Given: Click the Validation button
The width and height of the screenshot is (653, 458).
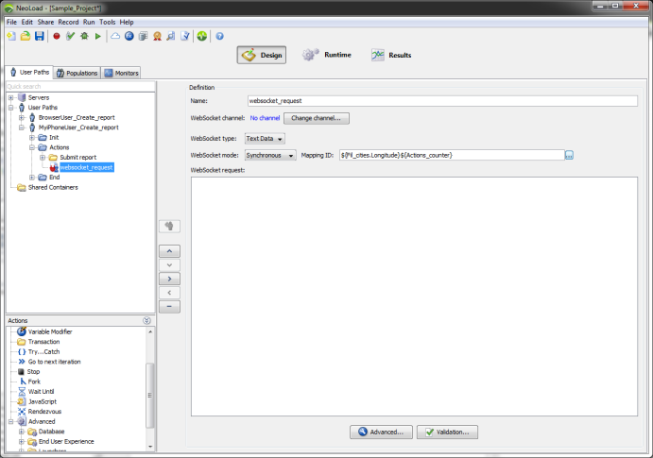Looking at the screenshot, I should (x=448, y=432).
